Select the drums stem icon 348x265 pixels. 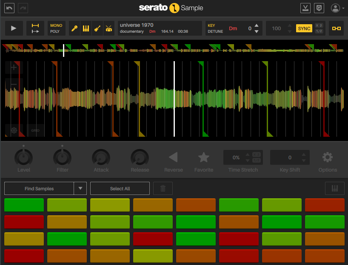(109, 28)
